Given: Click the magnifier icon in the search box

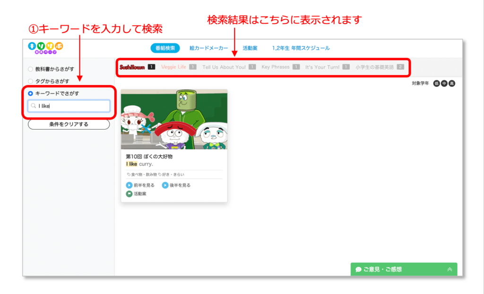Looking at the screenshot, I should pyautogui.click(x=34, y=106).
